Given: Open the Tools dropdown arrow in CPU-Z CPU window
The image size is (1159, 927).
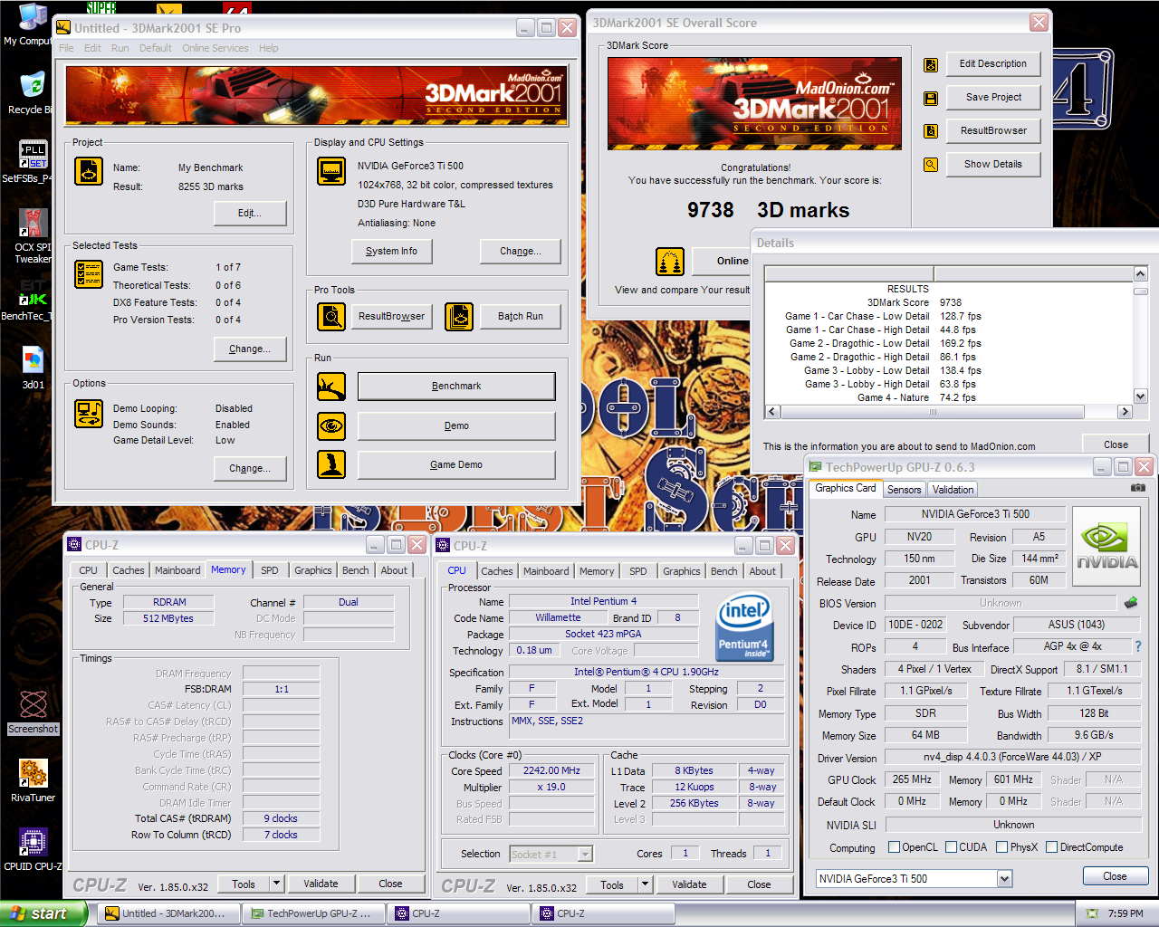Looking at the screenshot, I should pos(645,884).
